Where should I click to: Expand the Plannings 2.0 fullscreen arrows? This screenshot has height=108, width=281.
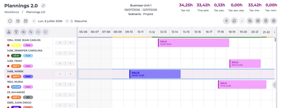pyautogui.click(x=43, y=6)
